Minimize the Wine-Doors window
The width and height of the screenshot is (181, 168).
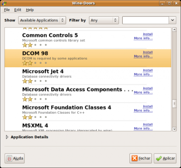point(162,3)
